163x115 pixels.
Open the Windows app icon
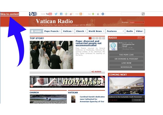click(x=103, y=14)
